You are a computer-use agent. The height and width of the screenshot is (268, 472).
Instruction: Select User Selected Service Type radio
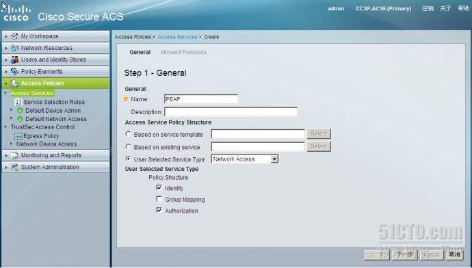tap(128, 159)
